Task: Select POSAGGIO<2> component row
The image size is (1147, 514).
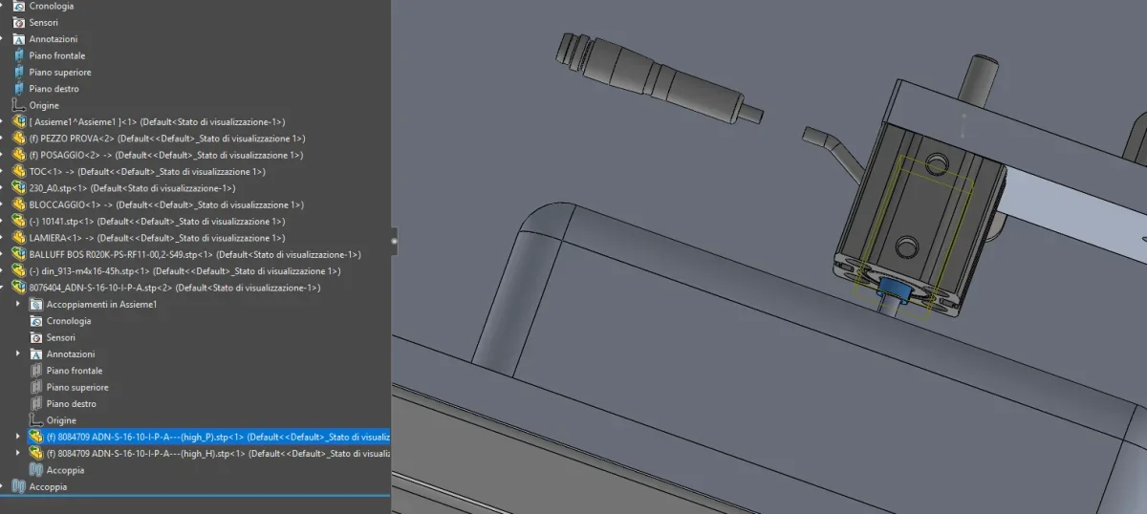Action: click(166, 155)
